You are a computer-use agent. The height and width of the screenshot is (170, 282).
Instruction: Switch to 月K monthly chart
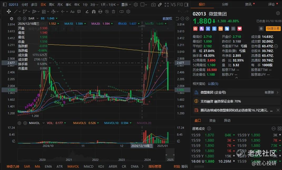60,5
